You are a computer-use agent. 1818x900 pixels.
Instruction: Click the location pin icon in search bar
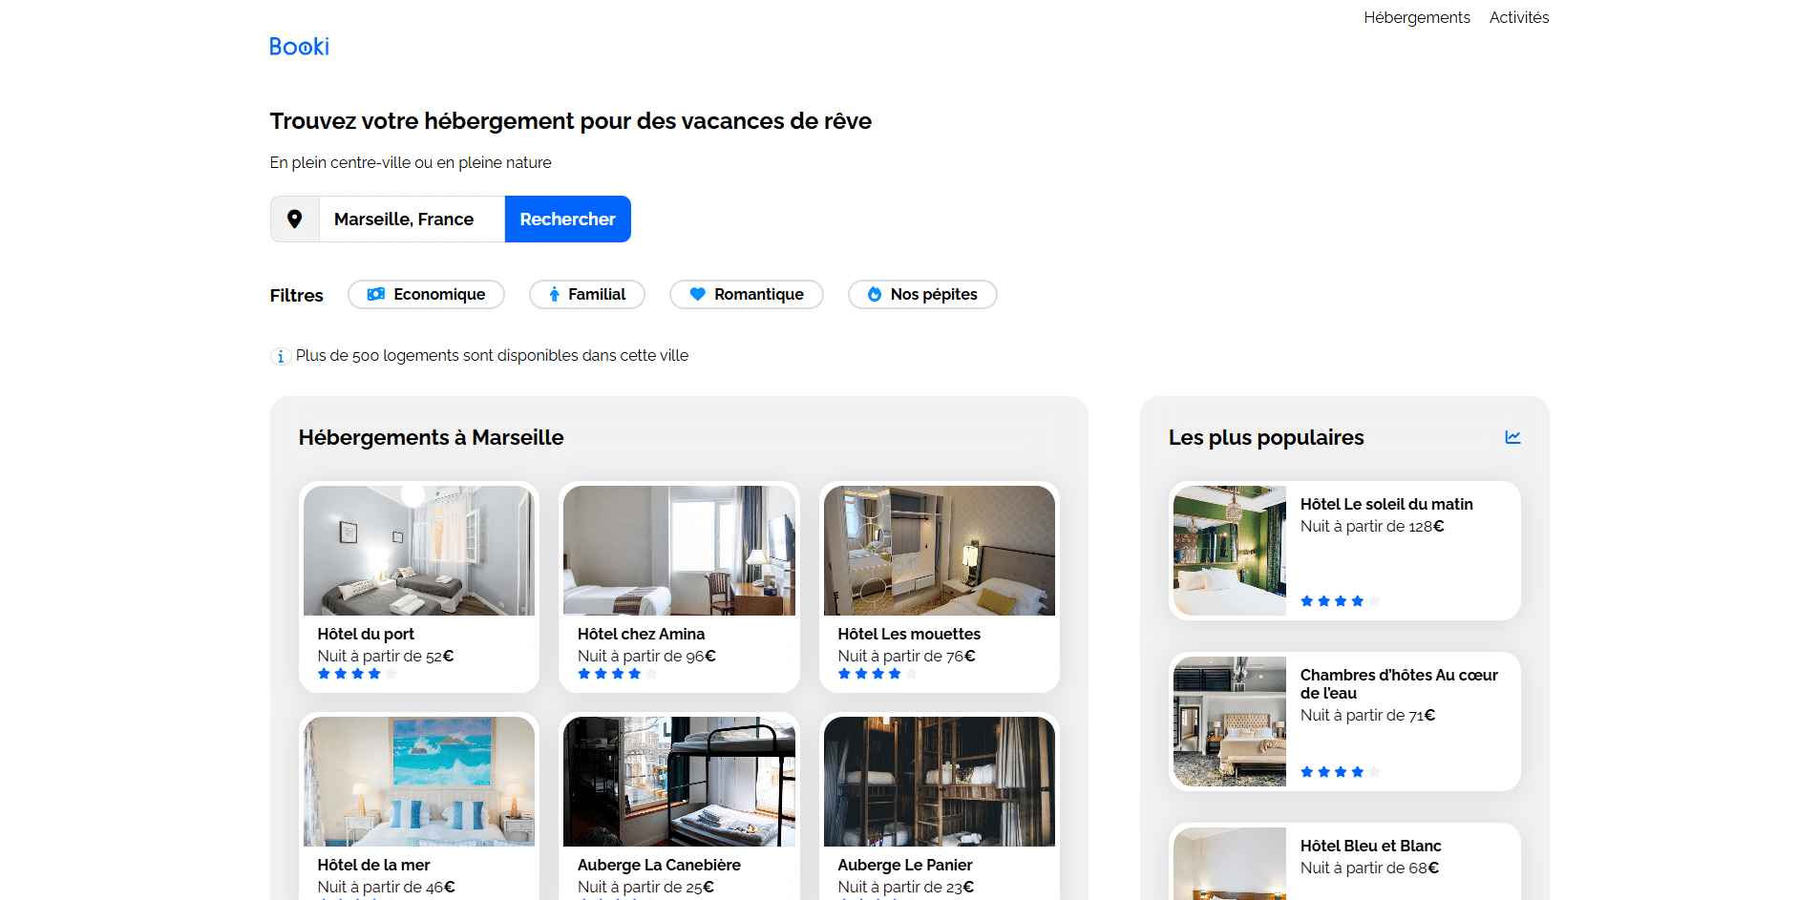[x=295, y=220]
